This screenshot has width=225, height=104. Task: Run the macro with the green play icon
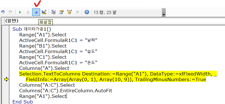[x=20, y=12]
